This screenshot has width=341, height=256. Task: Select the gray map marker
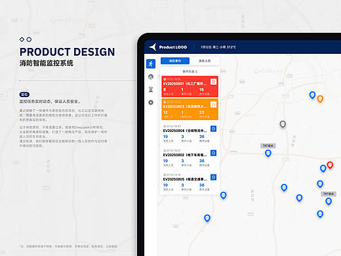click(x=283, y=125)
